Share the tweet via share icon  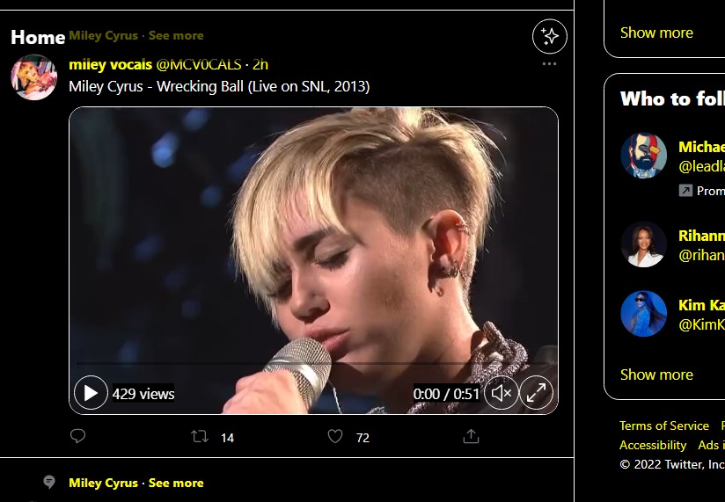472,436
